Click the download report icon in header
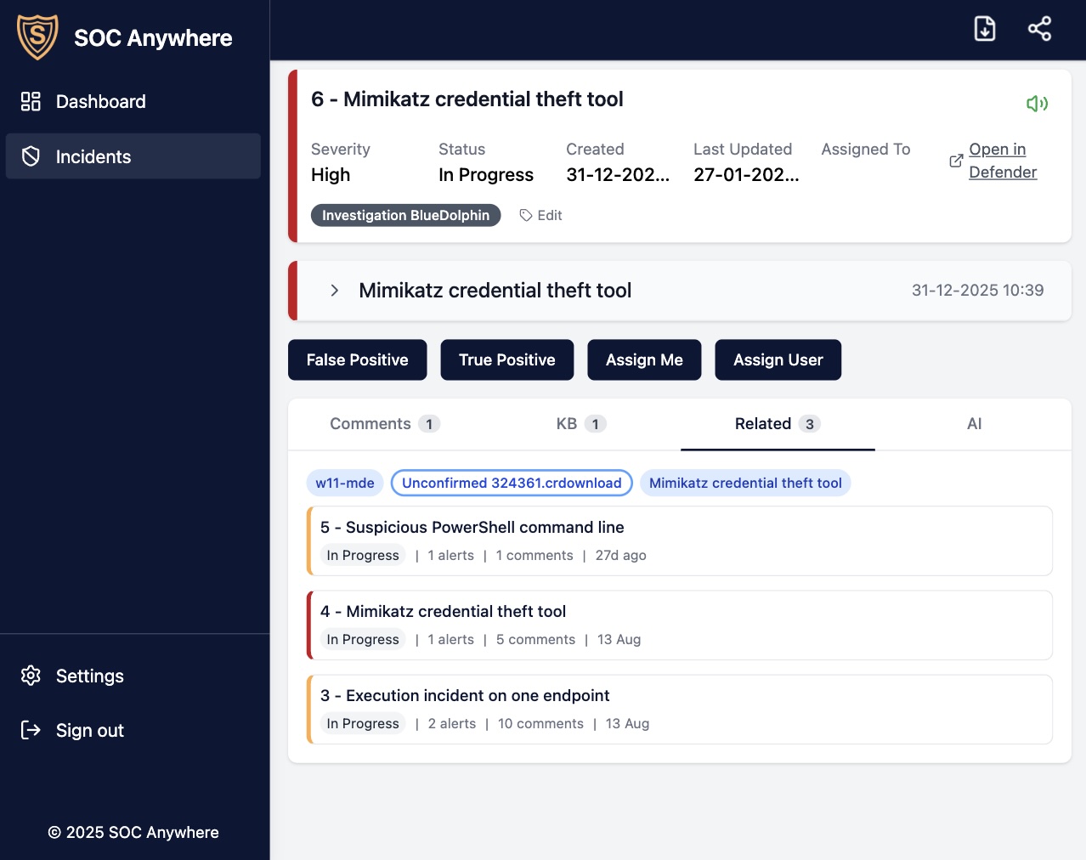 click(984, 28)
